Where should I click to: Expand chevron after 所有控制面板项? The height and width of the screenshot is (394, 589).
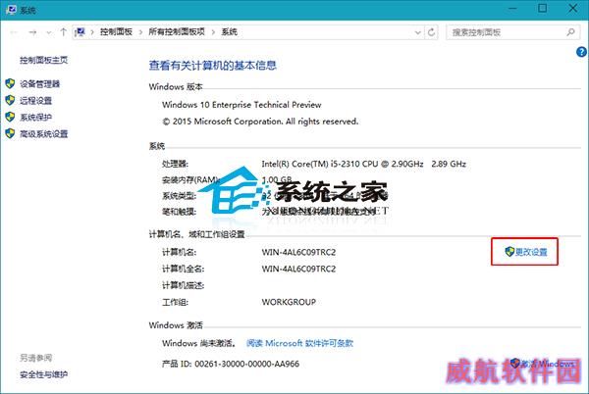pos(213,32)
